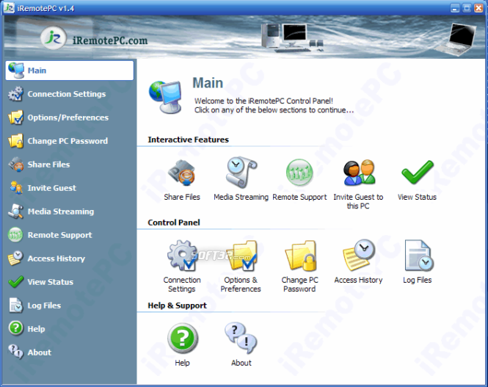Open the Connection Settings gear icon in Control Panel

pos(182,256)
